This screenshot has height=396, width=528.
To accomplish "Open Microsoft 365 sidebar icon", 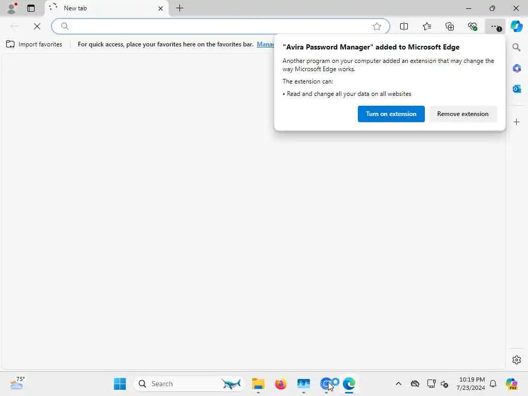I will (x=517, y=69).
